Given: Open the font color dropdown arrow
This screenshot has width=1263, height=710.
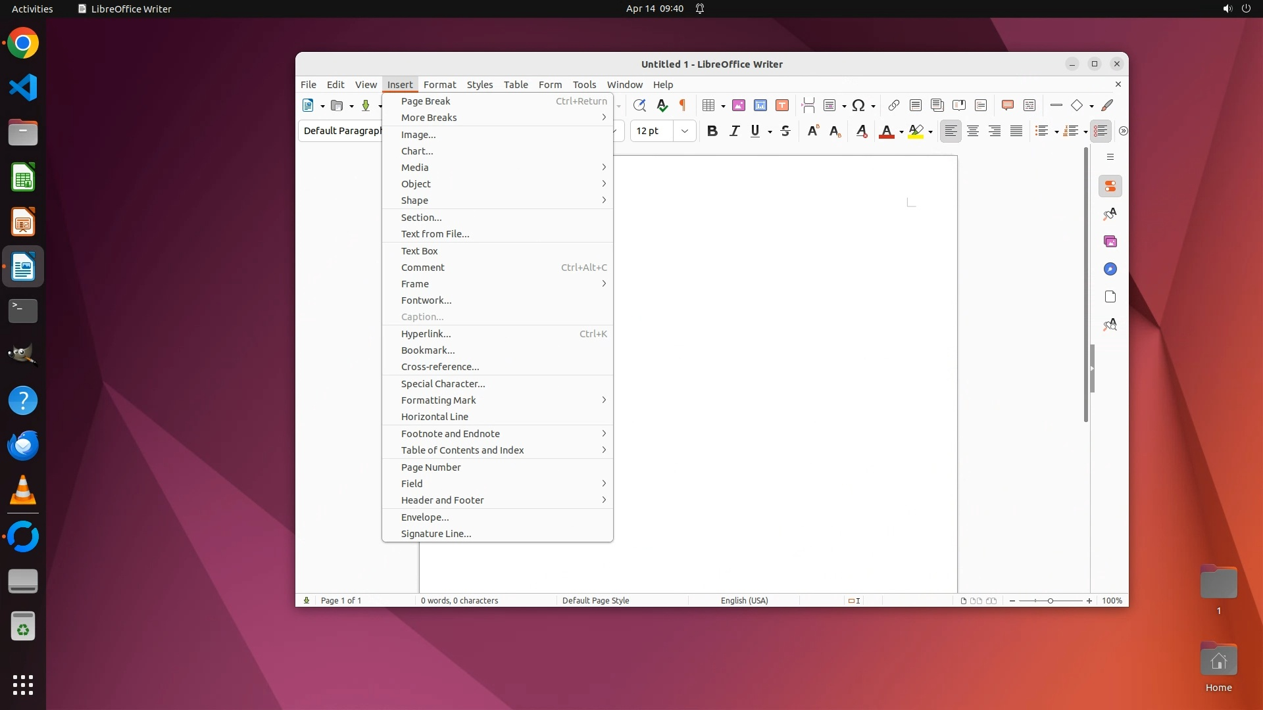Looking at the screenshot, I should tap(901, 131).
